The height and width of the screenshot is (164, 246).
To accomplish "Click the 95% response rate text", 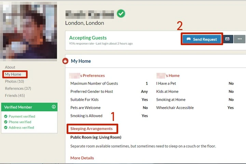I will coord(81,43).
